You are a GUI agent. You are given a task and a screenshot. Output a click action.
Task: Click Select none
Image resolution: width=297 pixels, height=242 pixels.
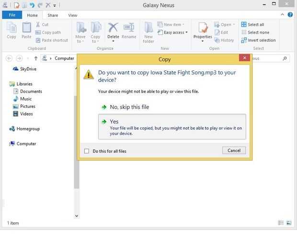pos(255,33)
